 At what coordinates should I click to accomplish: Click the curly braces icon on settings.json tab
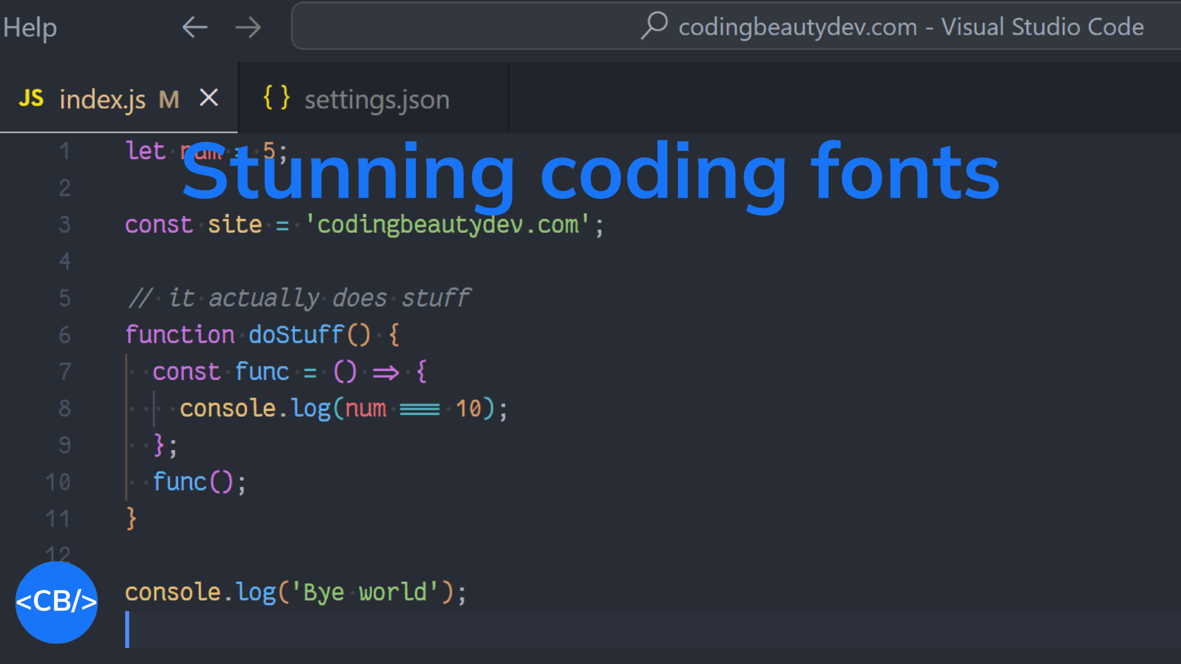pyautogui.click(x=276, y=98)
